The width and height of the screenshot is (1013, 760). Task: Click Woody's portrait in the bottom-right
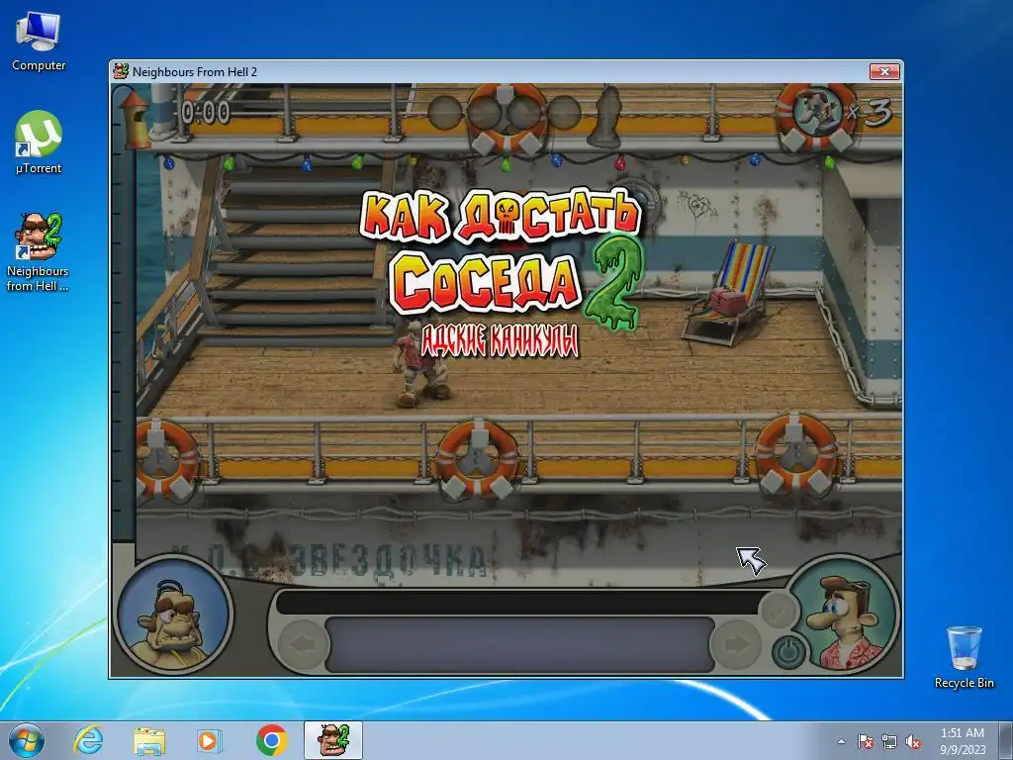tap(845, 617)
